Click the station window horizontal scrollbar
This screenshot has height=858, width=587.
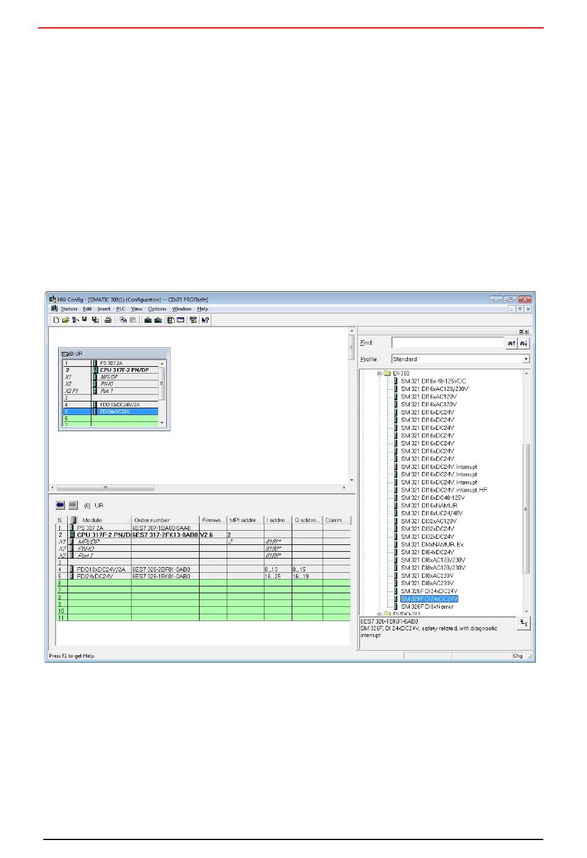click(x=198, y=487)
